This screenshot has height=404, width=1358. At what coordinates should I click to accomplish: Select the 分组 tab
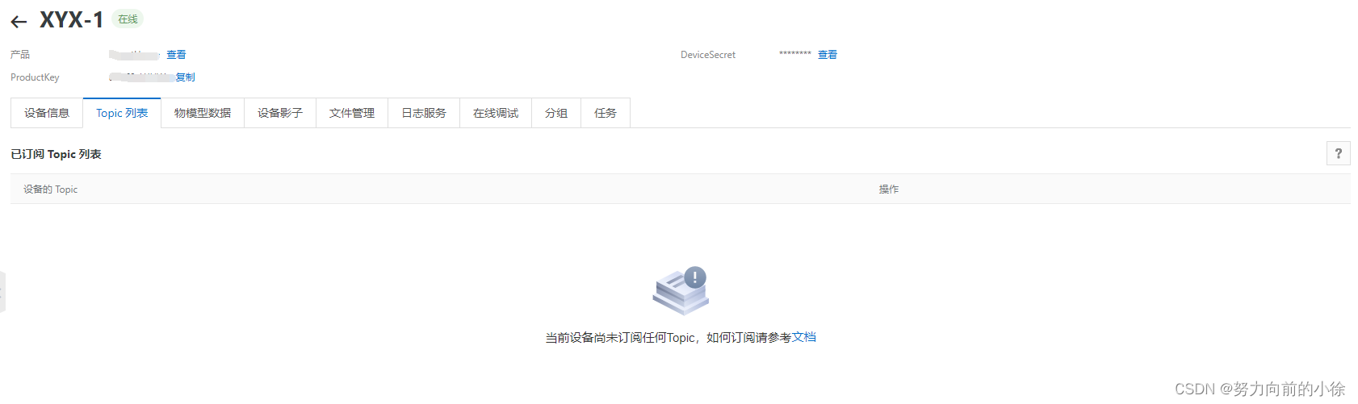coord(556,113)
